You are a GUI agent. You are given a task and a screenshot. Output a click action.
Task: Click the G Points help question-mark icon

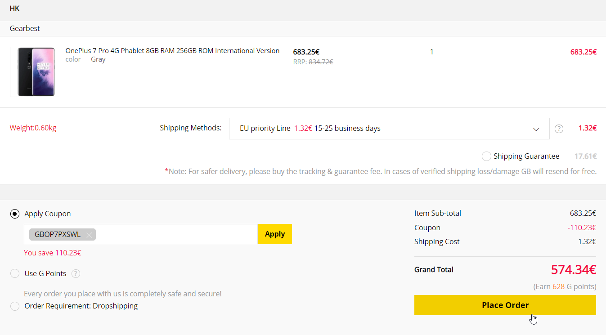pyautogui.click(x=76, y=273)
